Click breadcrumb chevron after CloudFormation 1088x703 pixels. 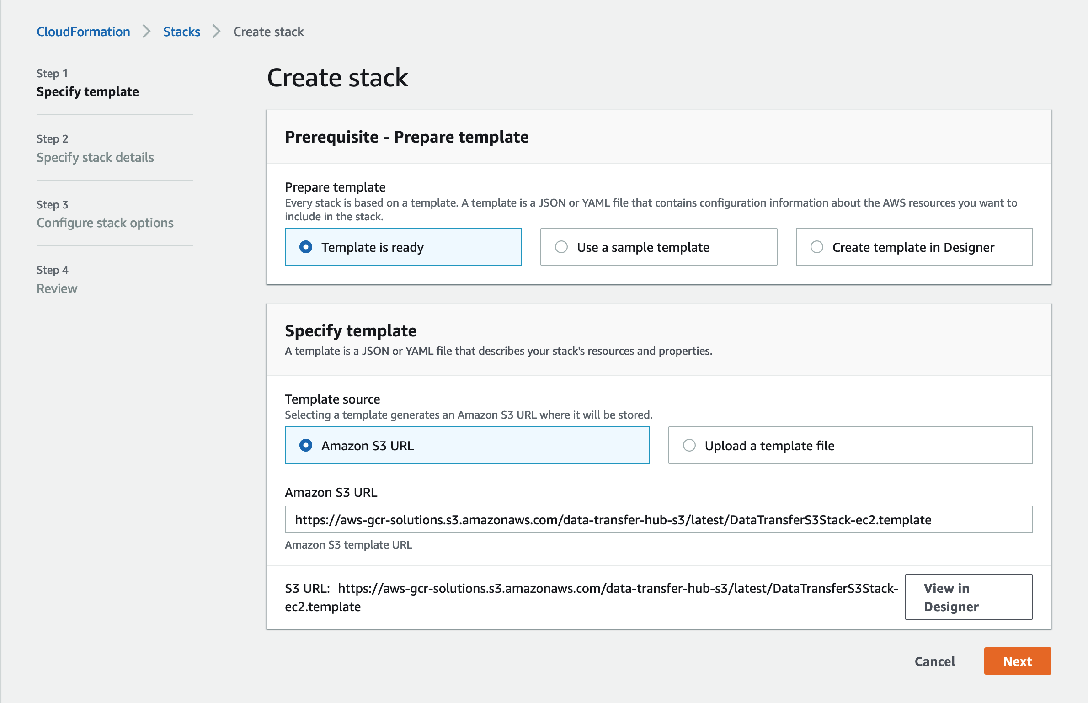coord(146,32)
